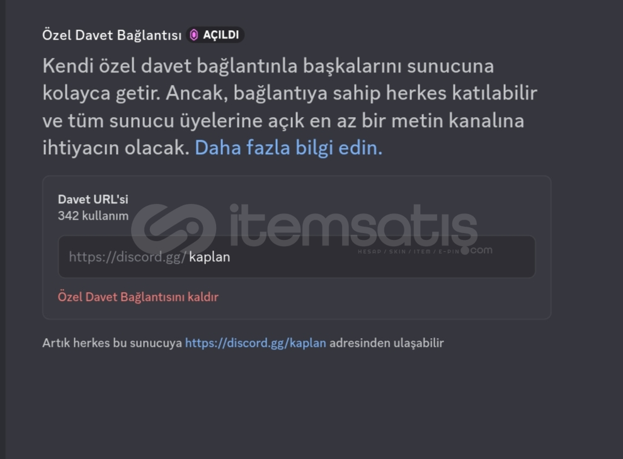This screenshot has width=623, height=459.
Task: Open the "Daha fazla bilgi edin" link
Action: [x=288, y=148]
